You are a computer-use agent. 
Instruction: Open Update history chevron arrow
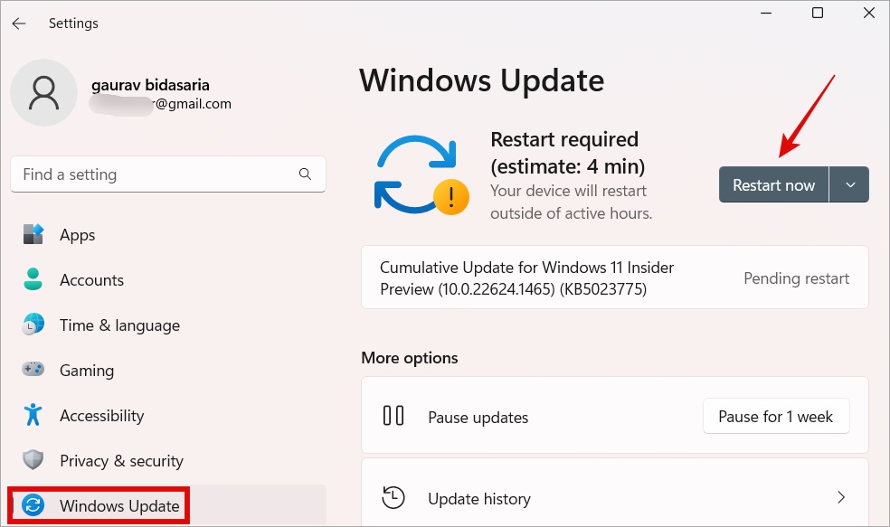840,497
